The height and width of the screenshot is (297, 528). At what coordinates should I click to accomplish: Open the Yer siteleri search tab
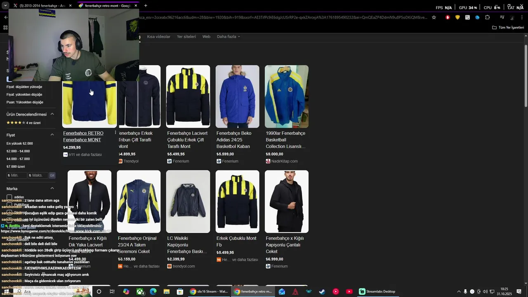point(186,37)
